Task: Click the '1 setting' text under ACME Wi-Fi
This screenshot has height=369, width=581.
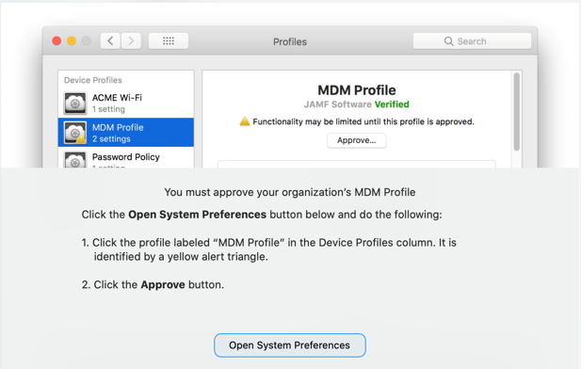Action: pos(108,109)
